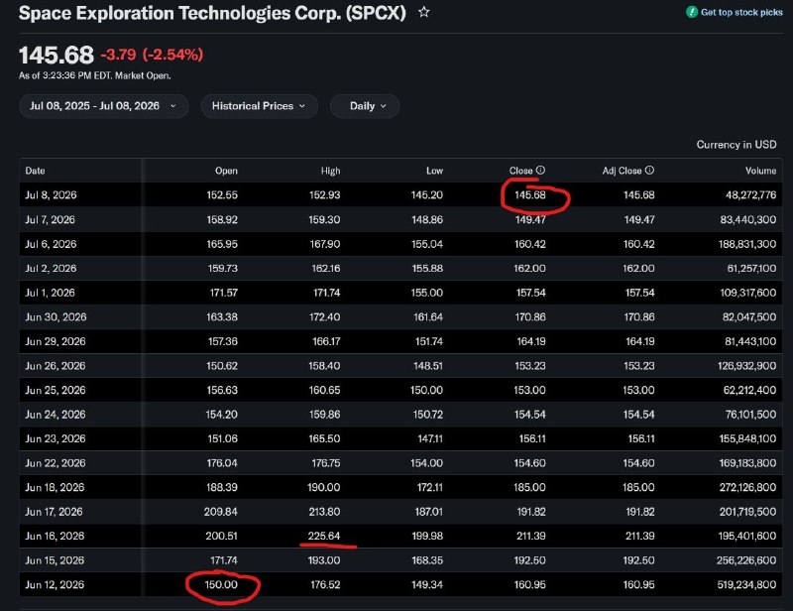Screen dimensions: 793x611
Task: Click the Adj Close info icon
Action: point(650,170)
